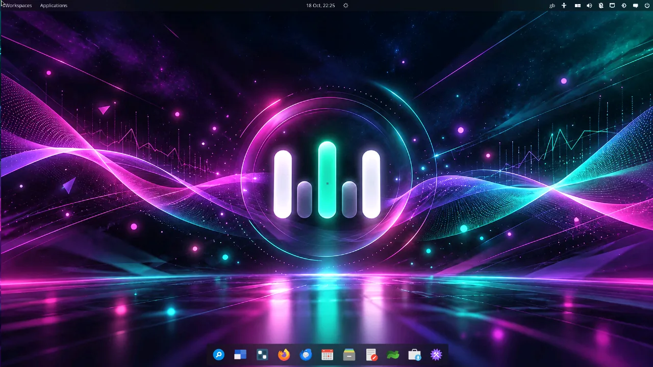Image resolution: width=653 pixels, height=367 pixels.
Task: Open the Settings gear from the dock
Action: 436,355
